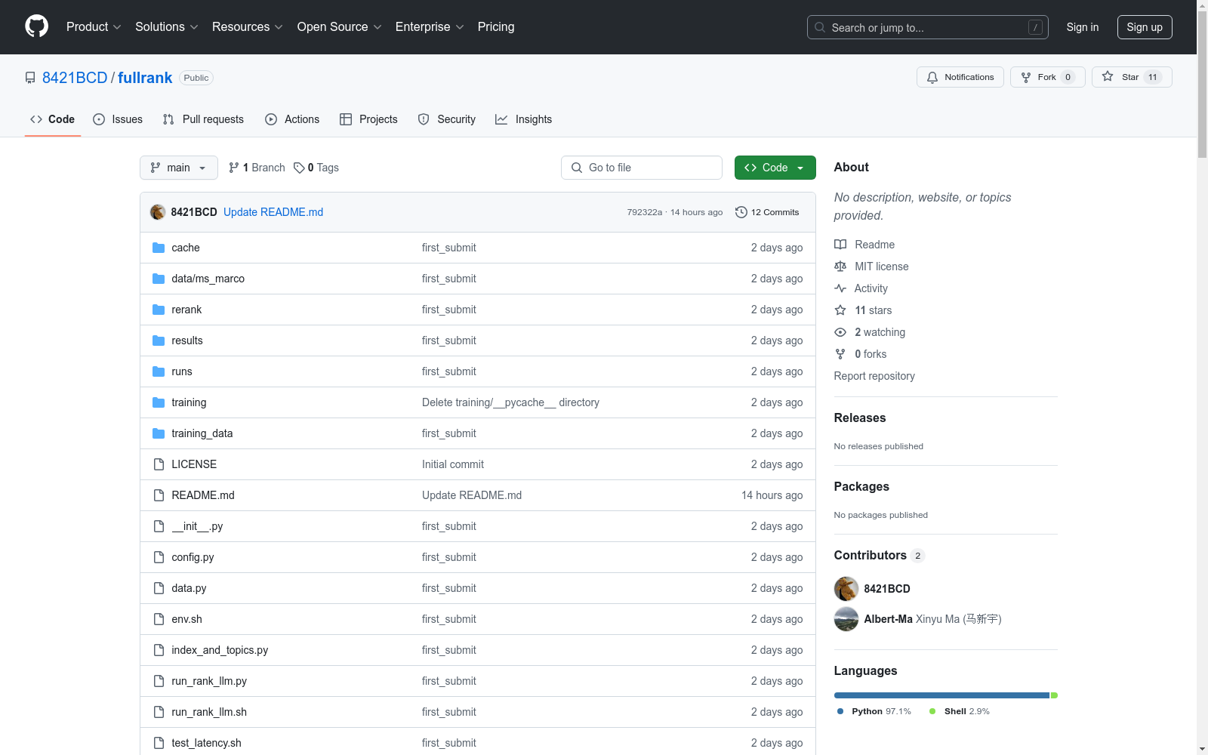View the Insights tab

click(x=523, y=119)
